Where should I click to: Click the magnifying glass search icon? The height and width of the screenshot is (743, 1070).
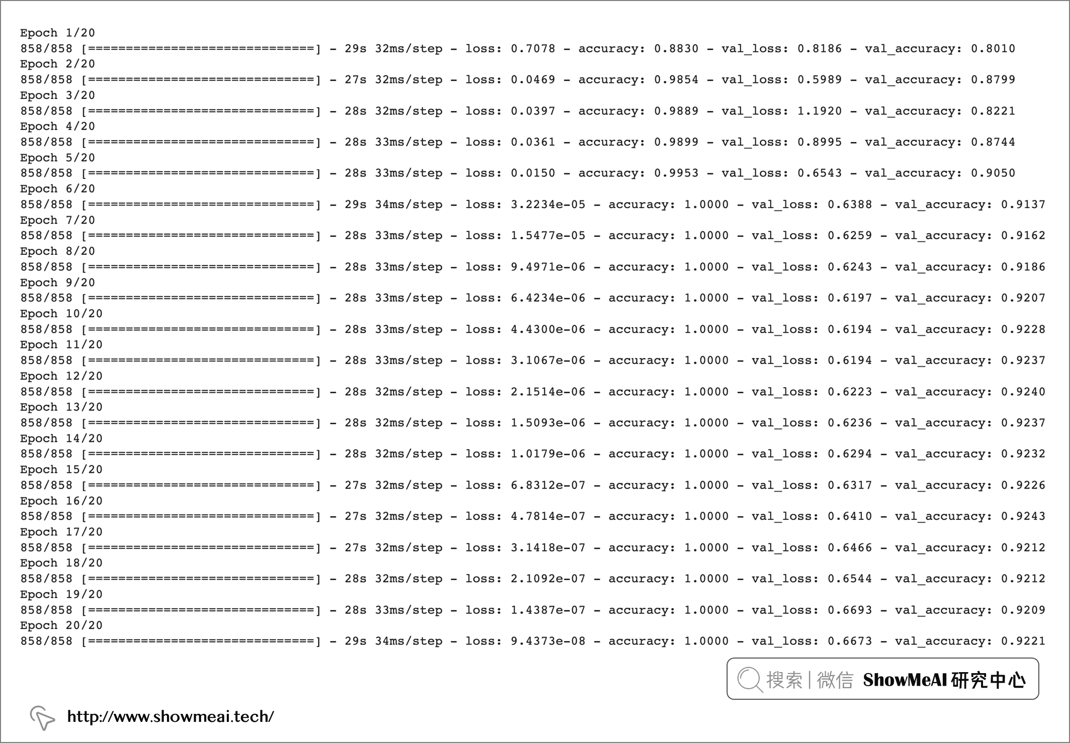pyautogui.click(x=750, y=679)
